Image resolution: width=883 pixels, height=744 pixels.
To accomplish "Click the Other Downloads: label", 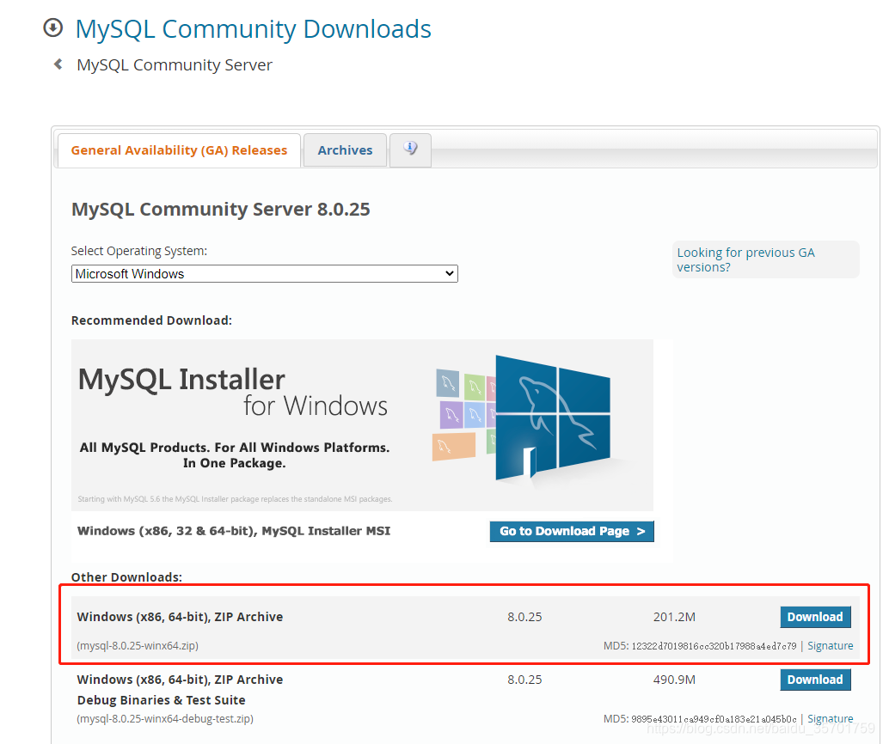I will (x=126, y=577).
